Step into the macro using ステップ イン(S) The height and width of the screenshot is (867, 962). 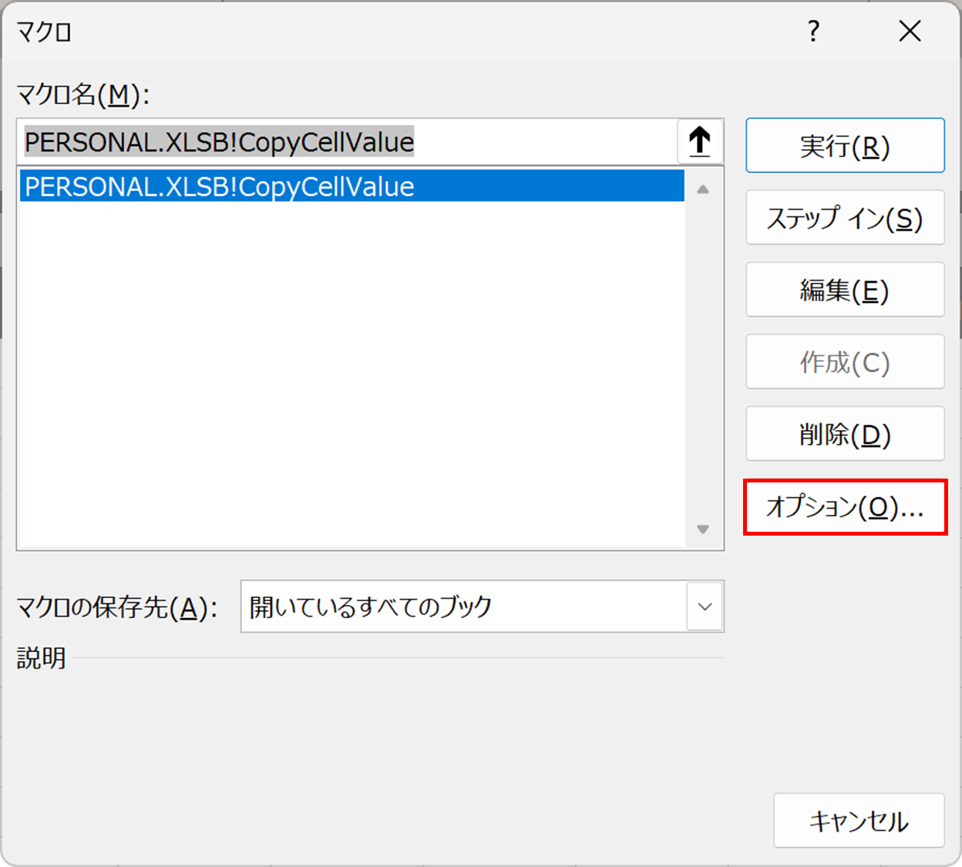pos(845,217)
